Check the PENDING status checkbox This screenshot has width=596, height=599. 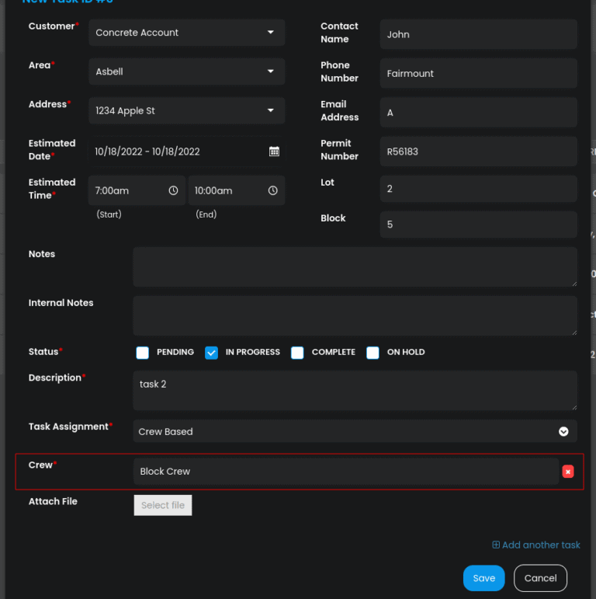[x=142, y=353]
